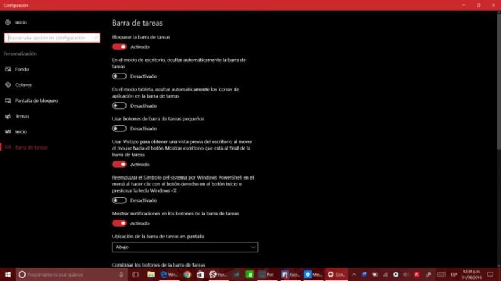Disable Mostrar notificaciones en los botones toggle
The width and height of the screenshot is (501, 281).
point(119,223)
